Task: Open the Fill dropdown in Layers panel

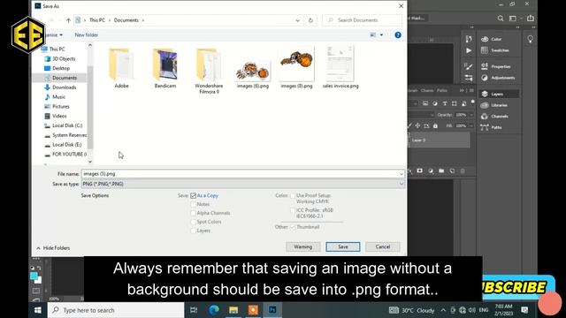Action: [x=471, y=125]
